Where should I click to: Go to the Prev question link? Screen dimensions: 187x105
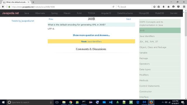(51, 19)
